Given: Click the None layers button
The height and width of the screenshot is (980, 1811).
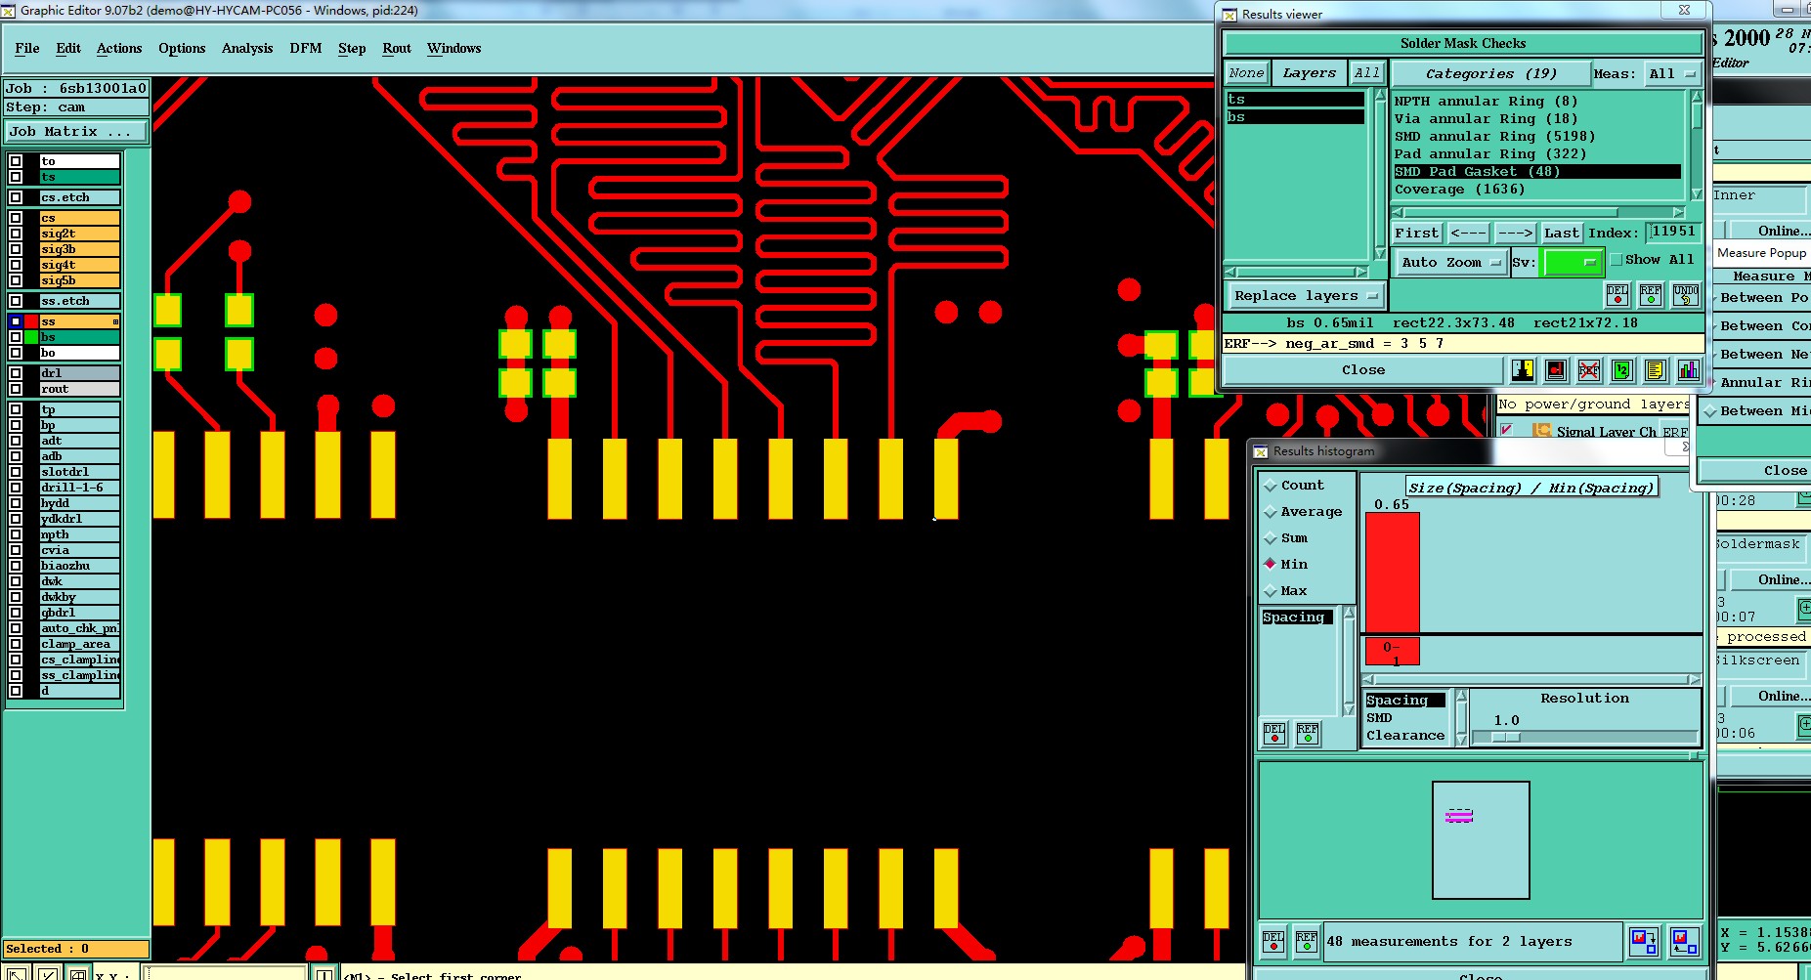Looking at the screenshot, I should pos(1246,73).
